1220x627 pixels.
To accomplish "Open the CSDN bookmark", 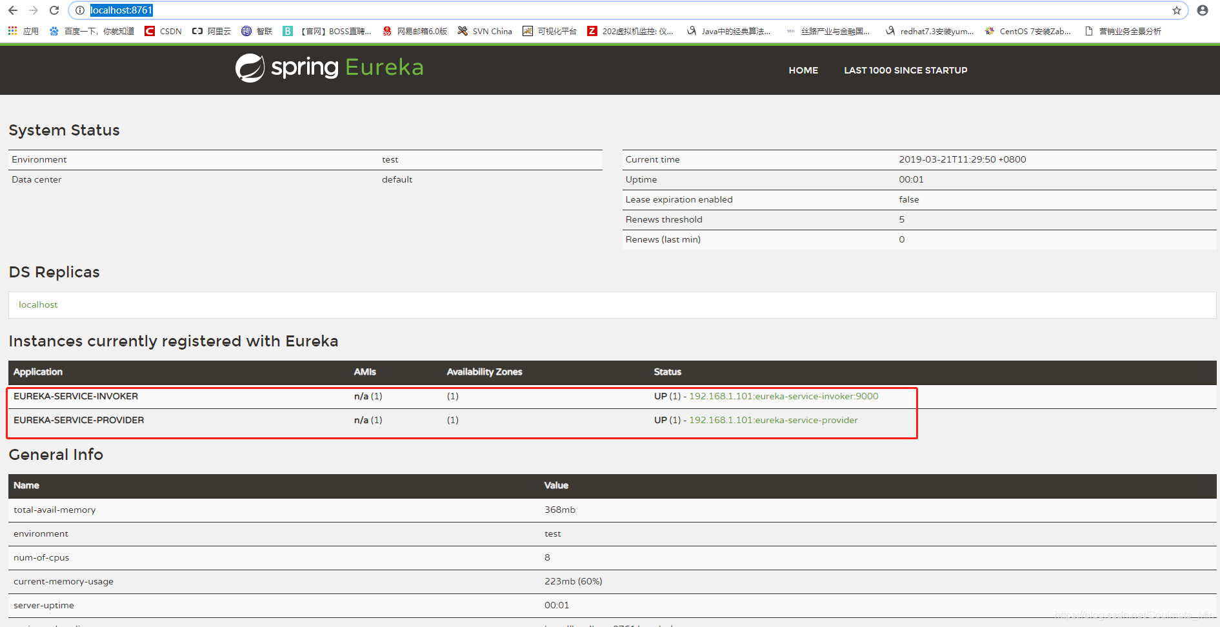I will [163, 31].
